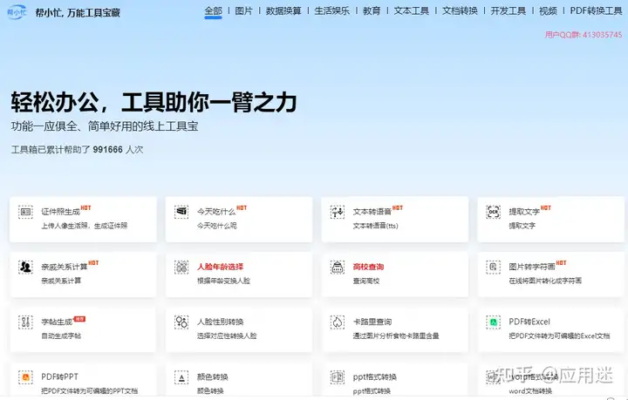The image size is (628, 400).
Task: Click the 证件照生成 ID card icon
Action: (x=25, y=212)
